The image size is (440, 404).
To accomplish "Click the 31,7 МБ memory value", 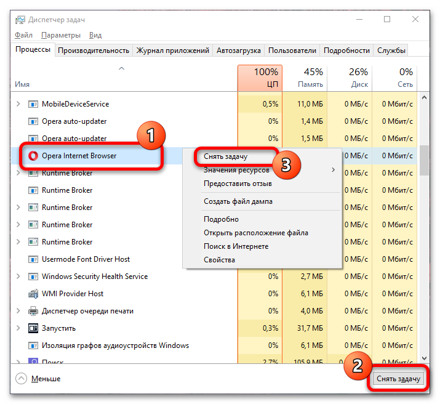I will [x=310, y=328].
